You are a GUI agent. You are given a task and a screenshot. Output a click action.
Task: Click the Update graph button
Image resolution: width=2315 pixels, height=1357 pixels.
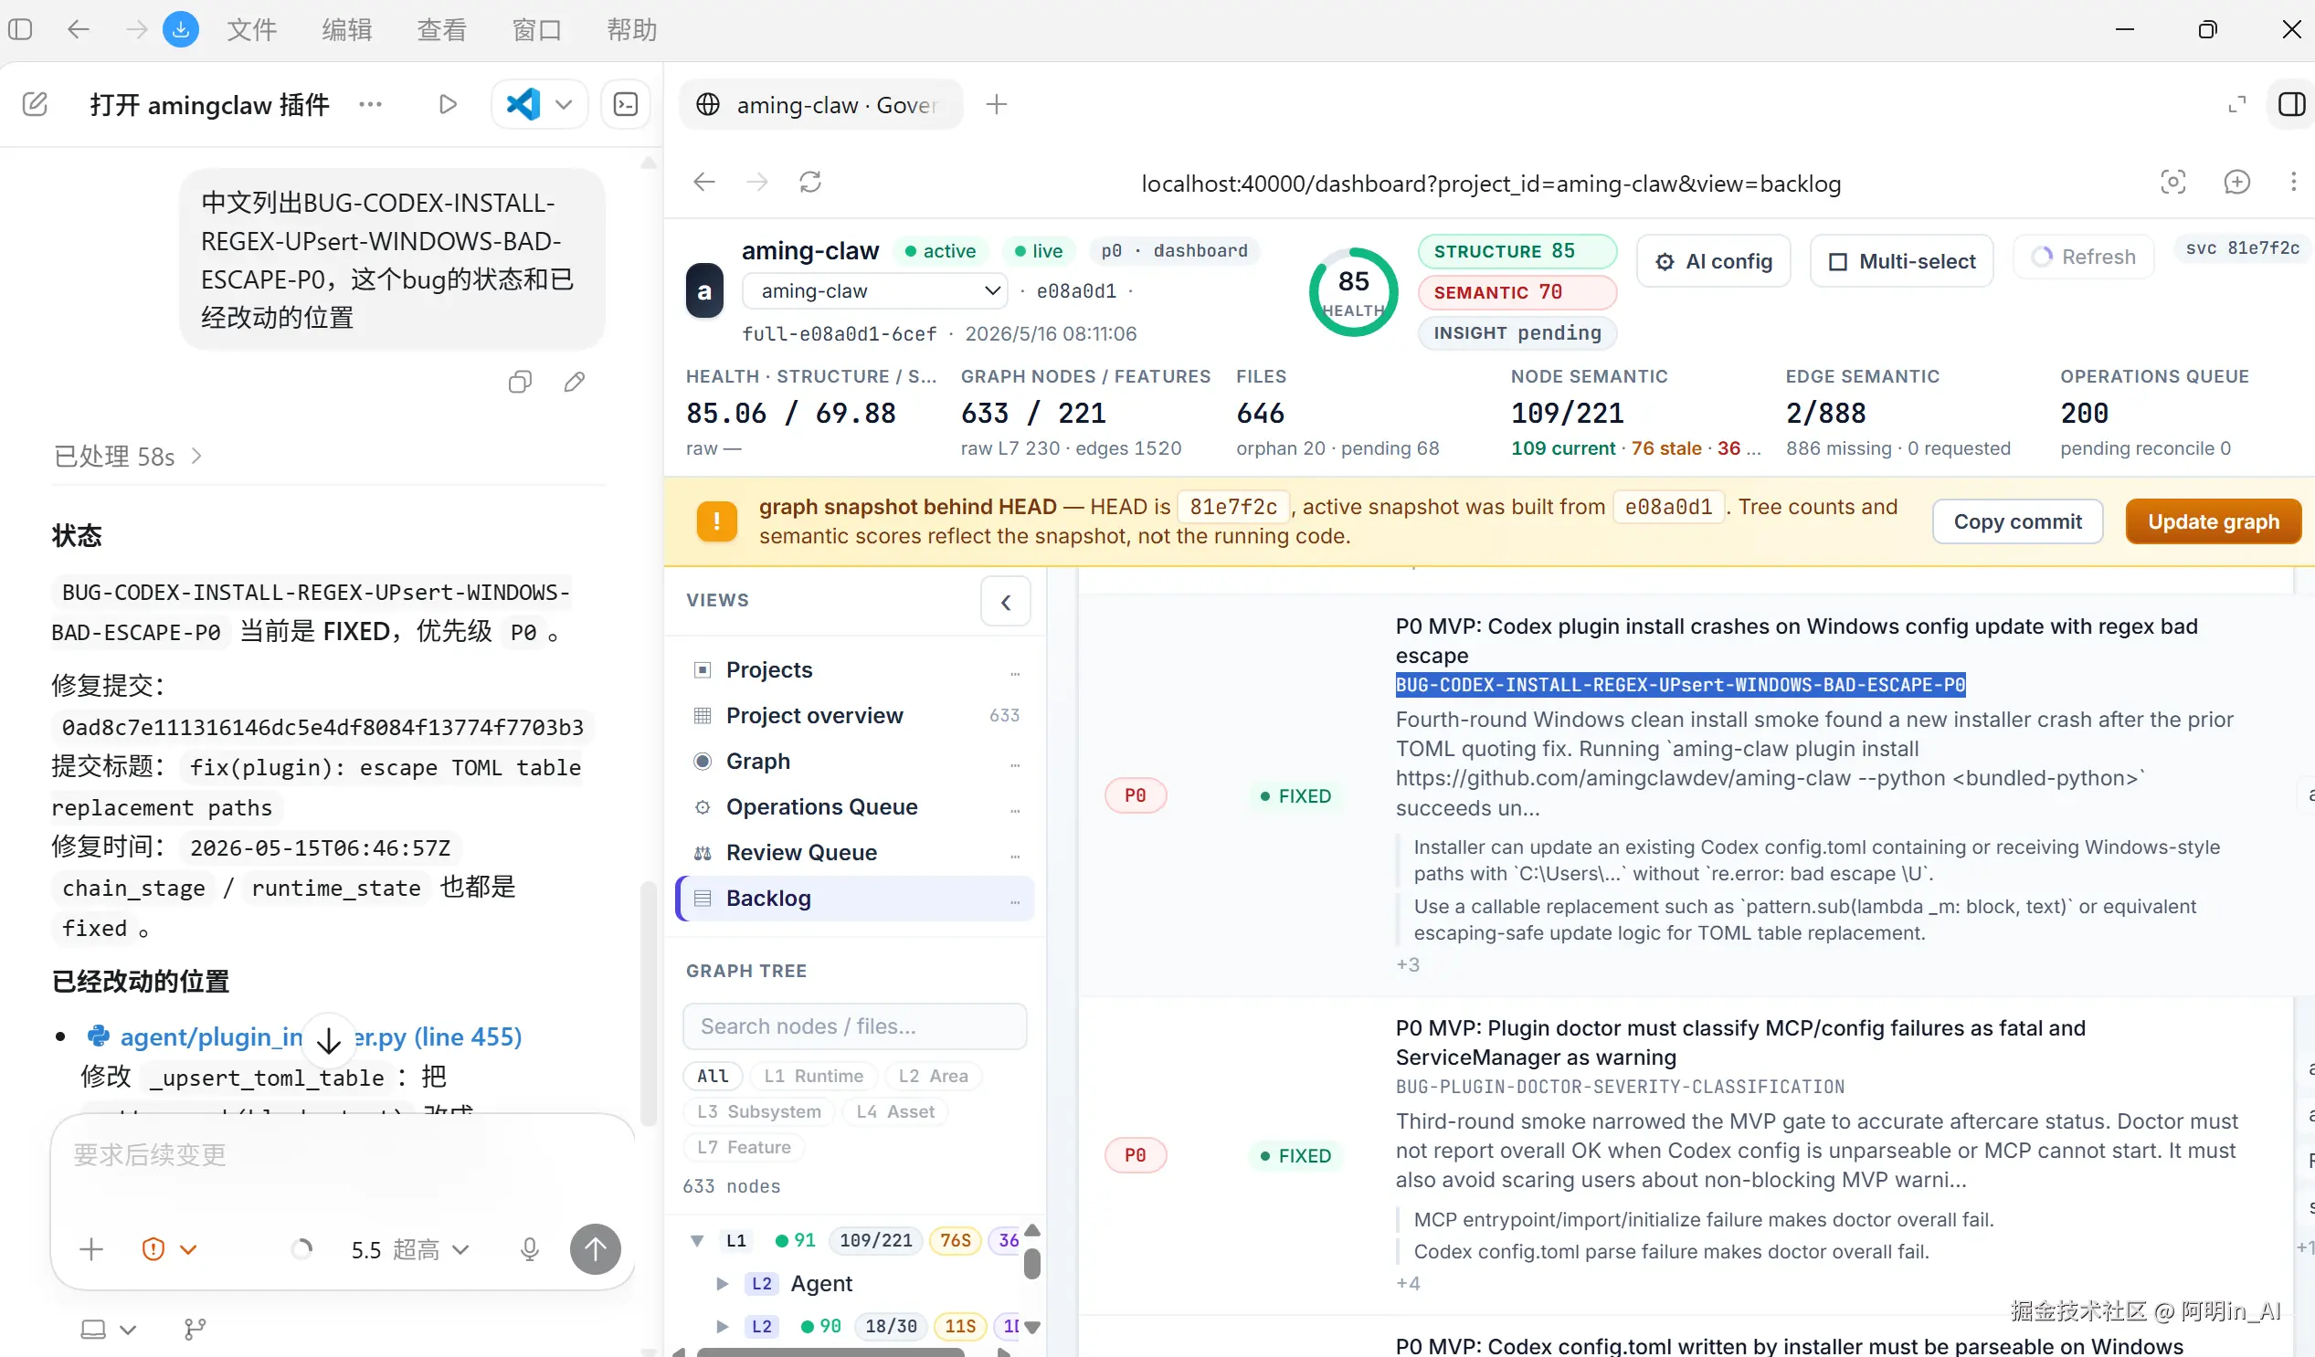point(2213,521)
